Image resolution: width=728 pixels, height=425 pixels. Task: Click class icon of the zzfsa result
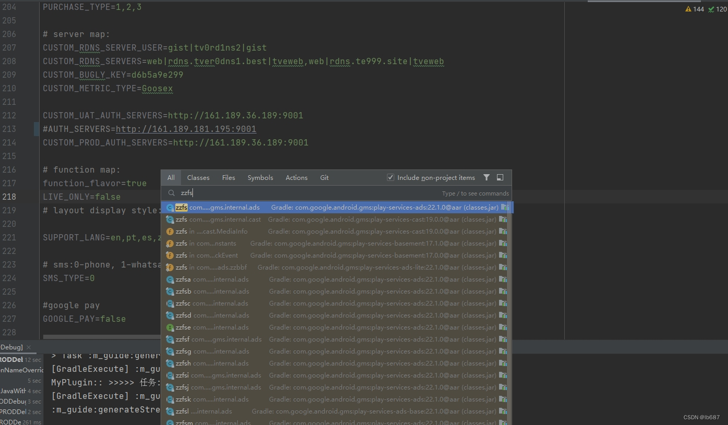click(x=169, y=280)
